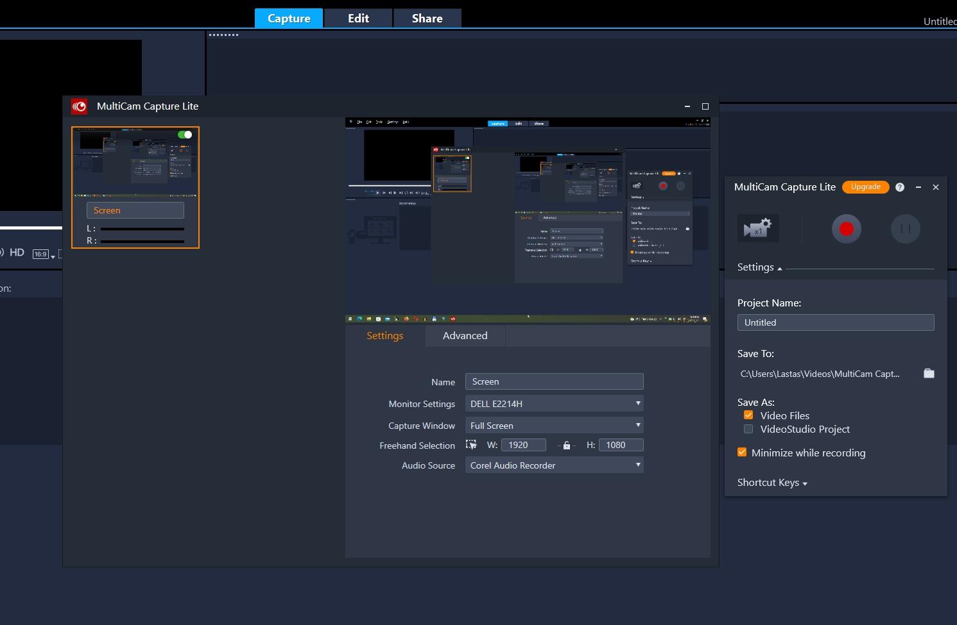The height and width of the screenshot is (625, 957).
Task: Start recording with the red record button
Action: click(x=846, y=229)
